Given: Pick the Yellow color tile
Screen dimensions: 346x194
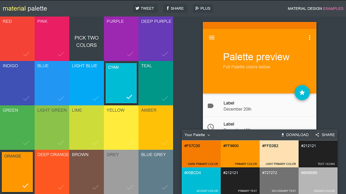Looking at the screenshot, I should coord(121,127).
